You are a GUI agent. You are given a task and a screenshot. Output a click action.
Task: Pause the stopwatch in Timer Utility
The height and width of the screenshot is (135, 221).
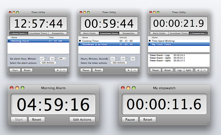156,70
